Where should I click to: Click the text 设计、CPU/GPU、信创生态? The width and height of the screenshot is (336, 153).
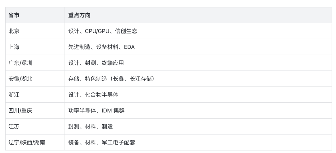point(103,31)
